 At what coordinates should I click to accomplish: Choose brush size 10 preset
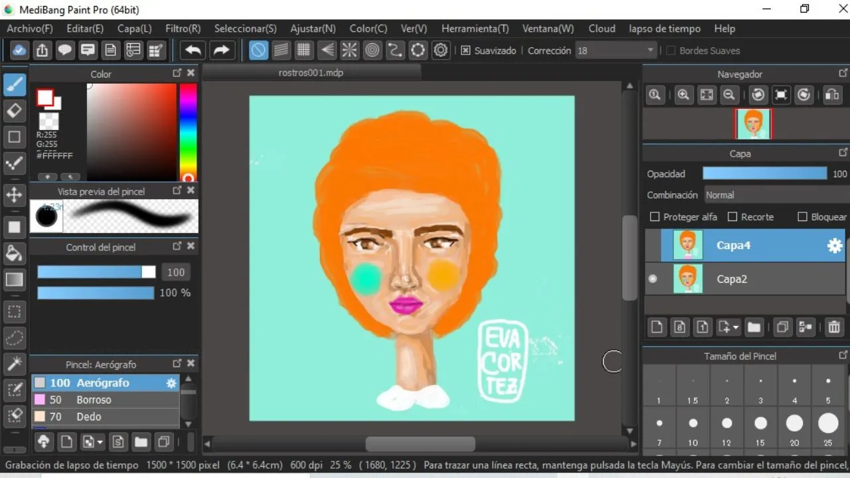(x=693, y=428)
